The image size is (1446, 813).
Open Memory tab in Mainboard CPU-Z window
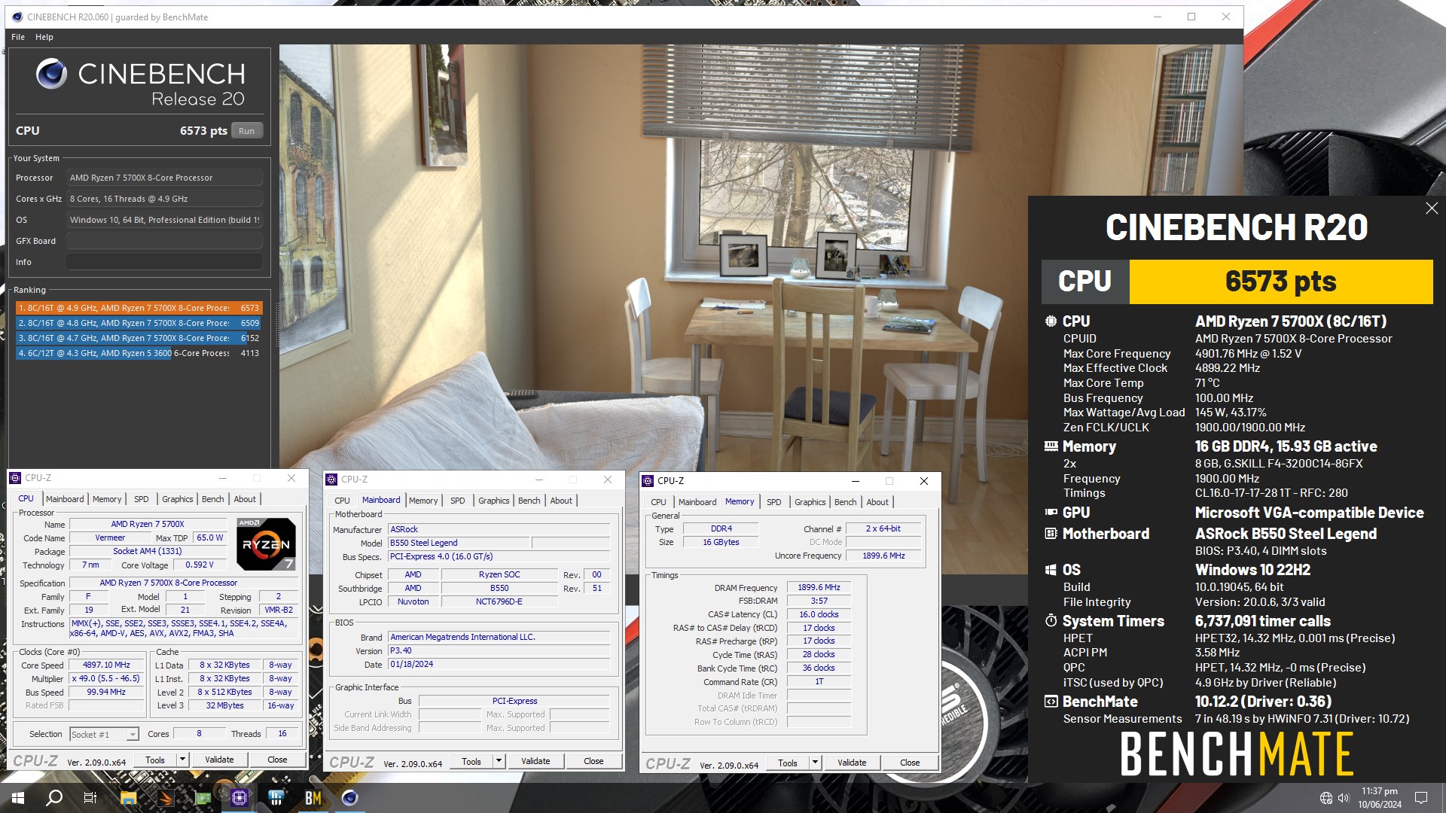pyautogui.click(x=423, y=501)
